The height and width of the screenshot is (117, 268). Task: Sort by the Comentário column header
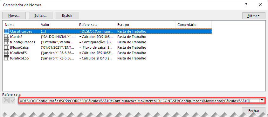pos(194,25)
